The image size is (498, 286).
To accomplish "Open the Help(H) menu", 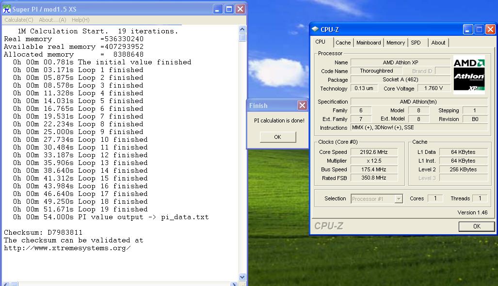I will pos(80,20).
